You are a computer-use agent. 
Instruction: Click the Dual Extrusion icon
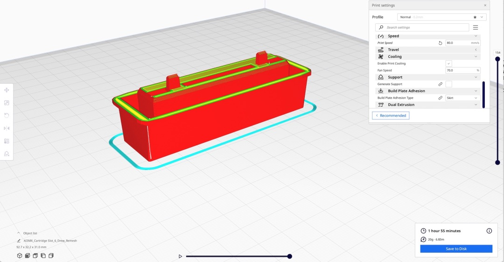click(x=381, y=105)
